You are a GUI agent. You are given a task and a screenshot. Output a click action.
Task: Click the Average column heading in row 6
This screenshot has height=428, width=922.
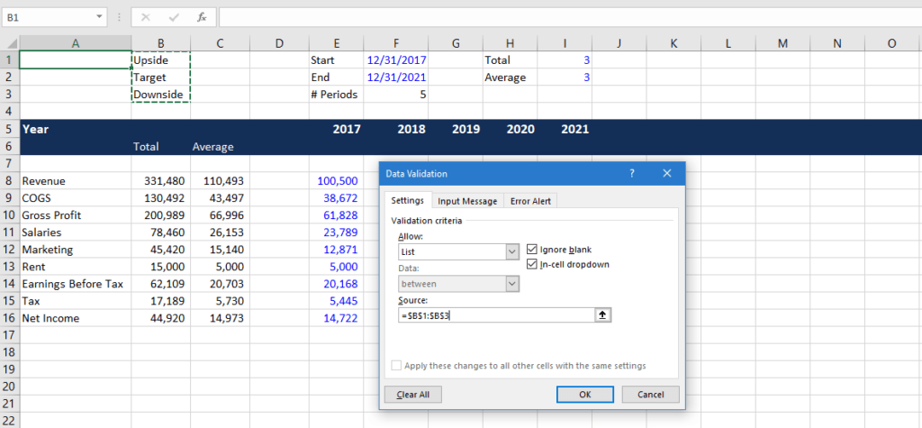point(220,147)
